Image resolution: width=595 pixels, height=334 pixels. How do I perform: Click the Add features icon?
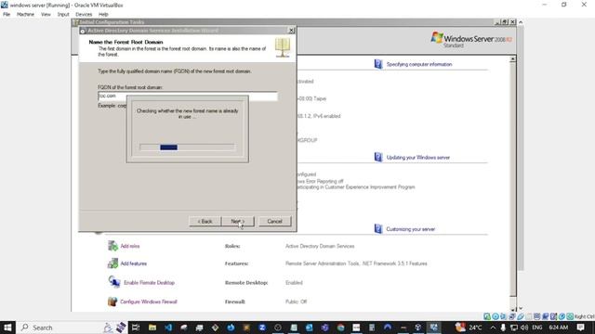112,263
